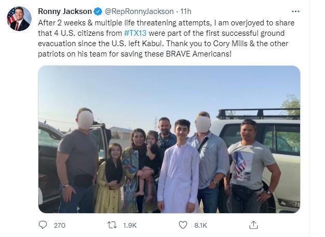View the 8.1K likes count

[200, 225]
